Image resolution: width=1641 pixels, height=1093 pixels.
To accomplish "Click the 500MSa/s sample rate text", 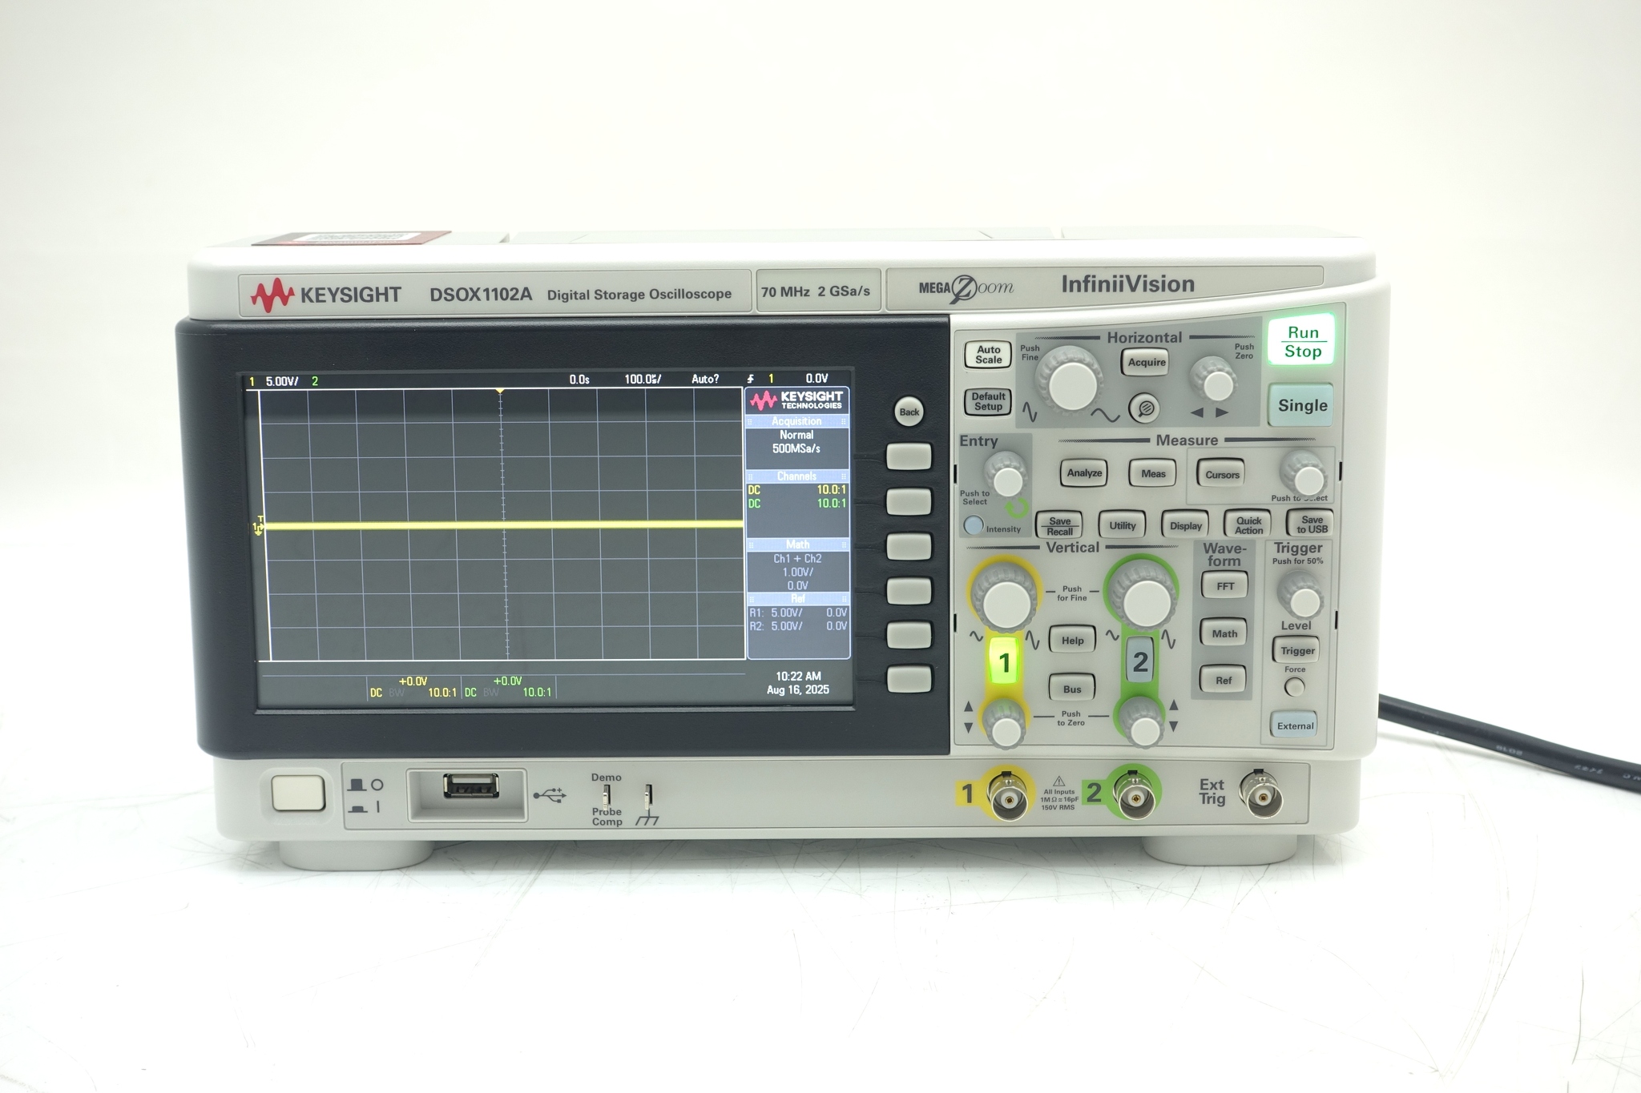I will 796,448.
